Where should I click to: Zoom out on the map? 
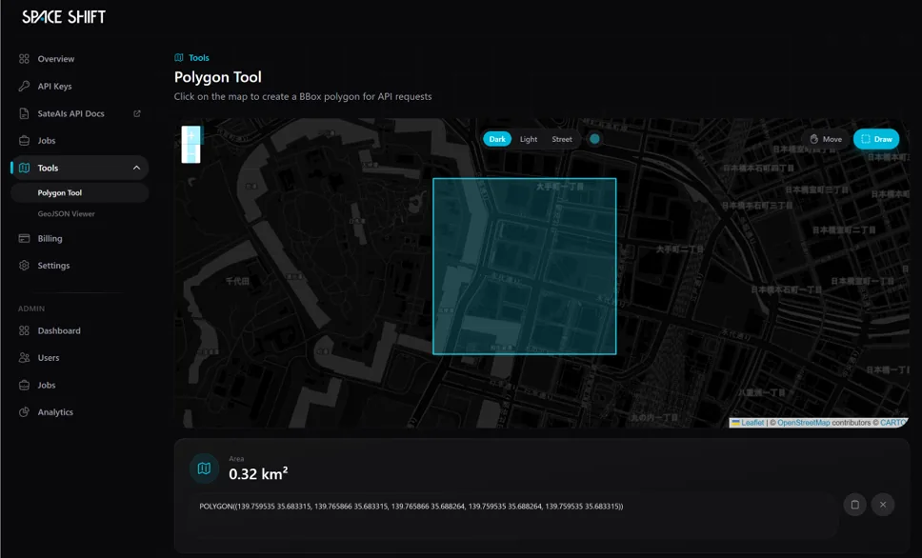(x=190, y=154)
